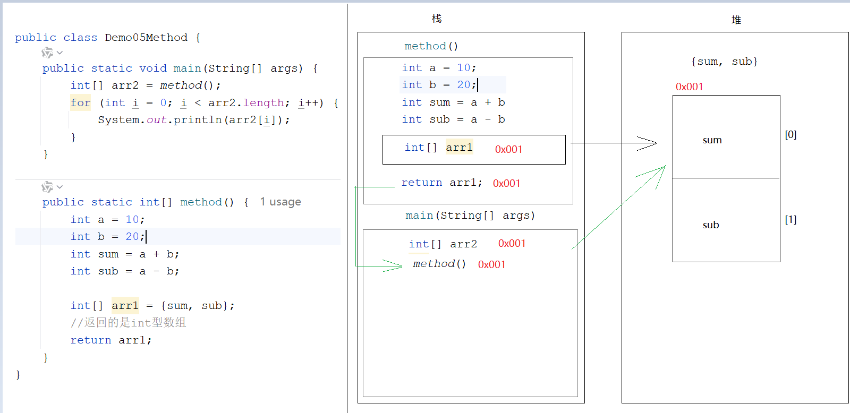Click the highlighted 'for' keyword

point(80,103)
